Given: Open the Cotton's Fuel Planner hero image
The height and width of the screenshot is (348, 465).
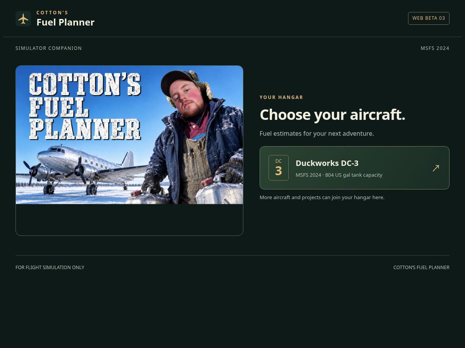Looking at the screenshot, I should click(x=129, y=135).
